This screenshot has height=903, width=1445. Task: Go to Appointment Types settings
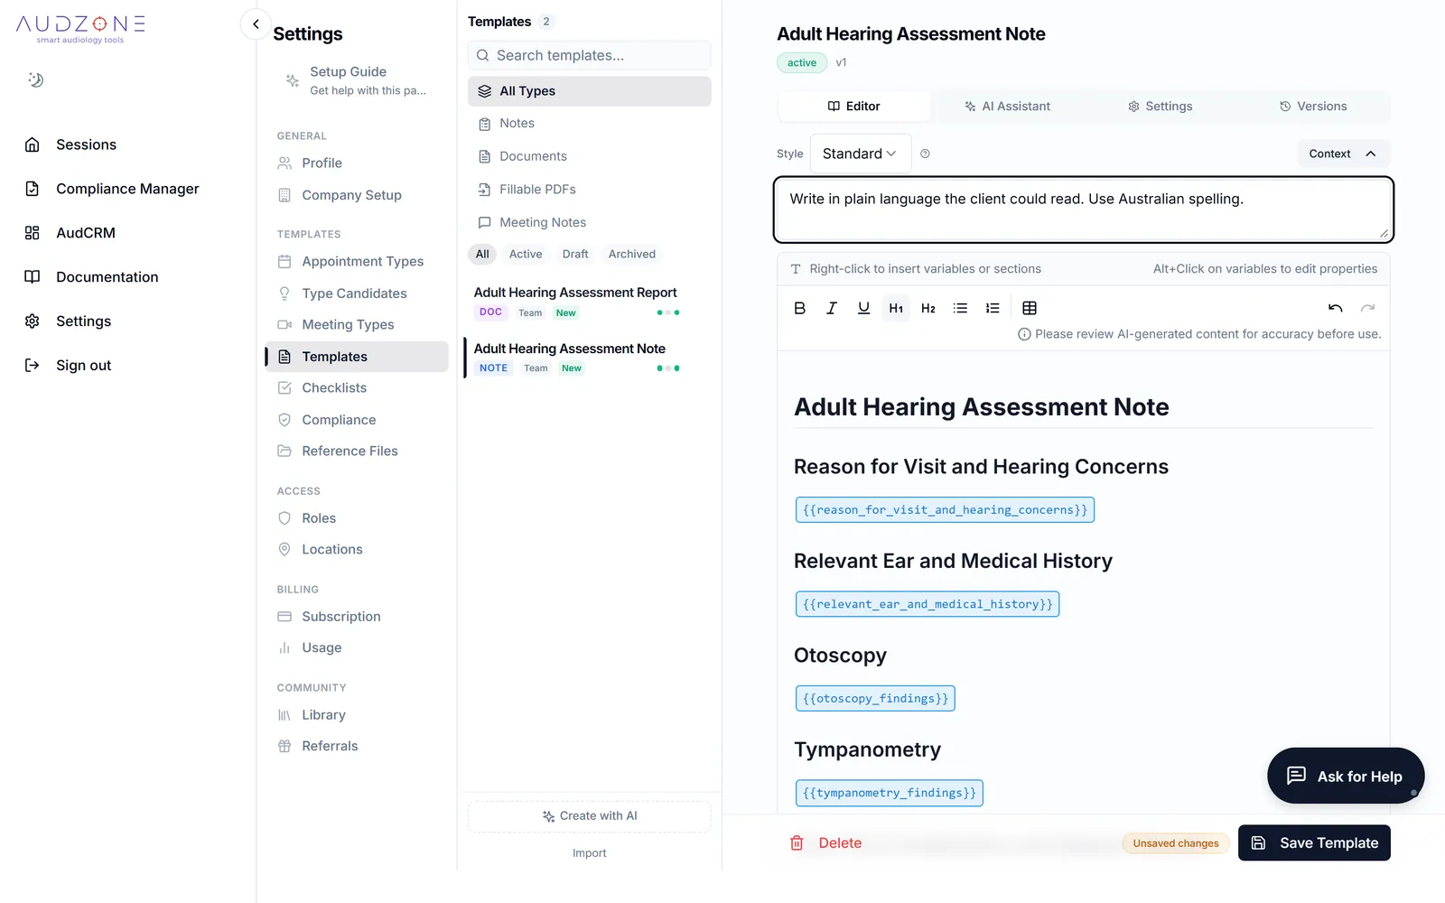357,261
